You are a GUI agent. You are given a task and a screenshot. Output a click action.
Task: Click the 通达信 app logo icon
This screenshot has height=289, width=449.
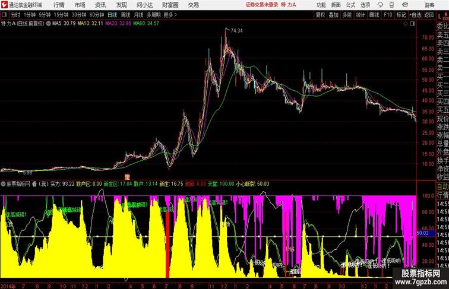[x=4, y=5]
